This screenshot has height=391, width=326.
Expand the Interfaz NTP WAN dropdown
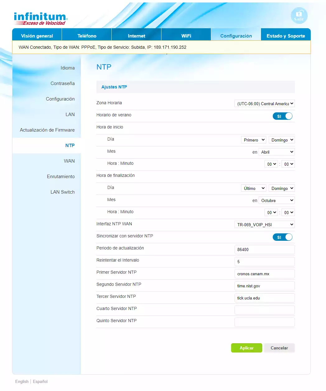click(264, 225)
